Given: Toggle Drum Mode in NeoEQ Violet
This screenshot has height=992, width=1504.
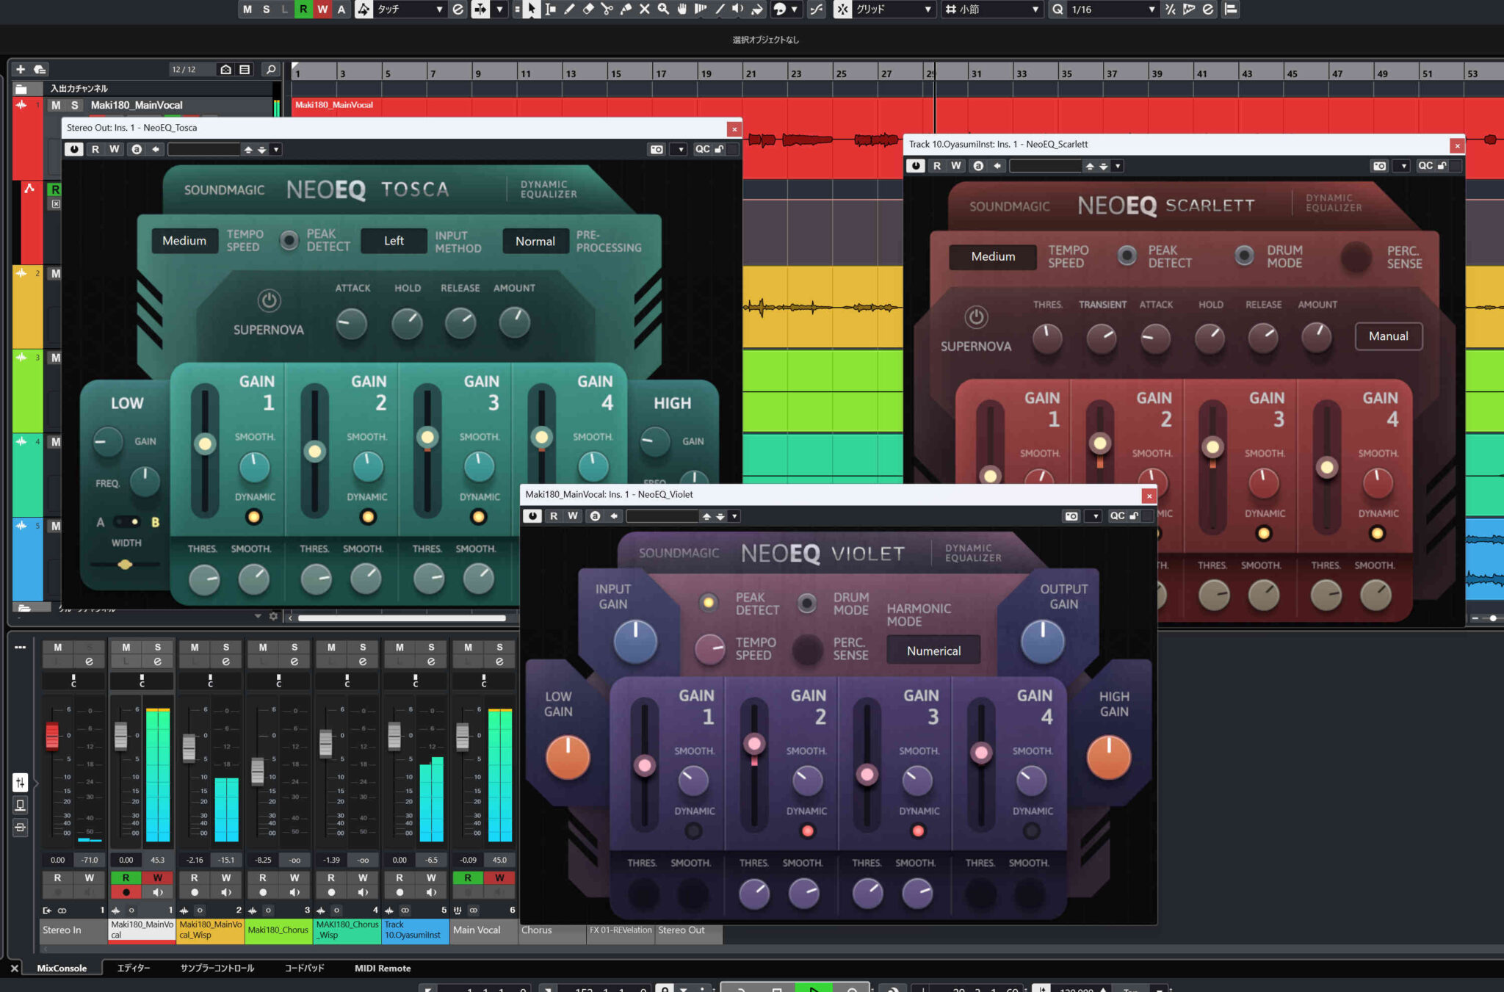Looking at the screenshot, I should coord(807,604).
